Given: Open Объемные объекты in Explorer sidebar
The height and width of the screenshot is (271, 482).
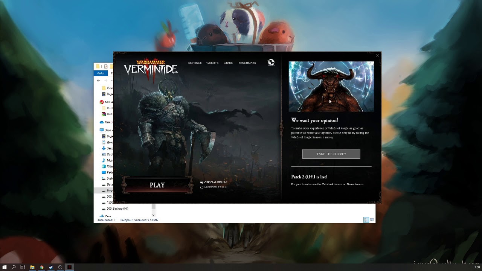Looking at the screenshot, I should (107, 166).
